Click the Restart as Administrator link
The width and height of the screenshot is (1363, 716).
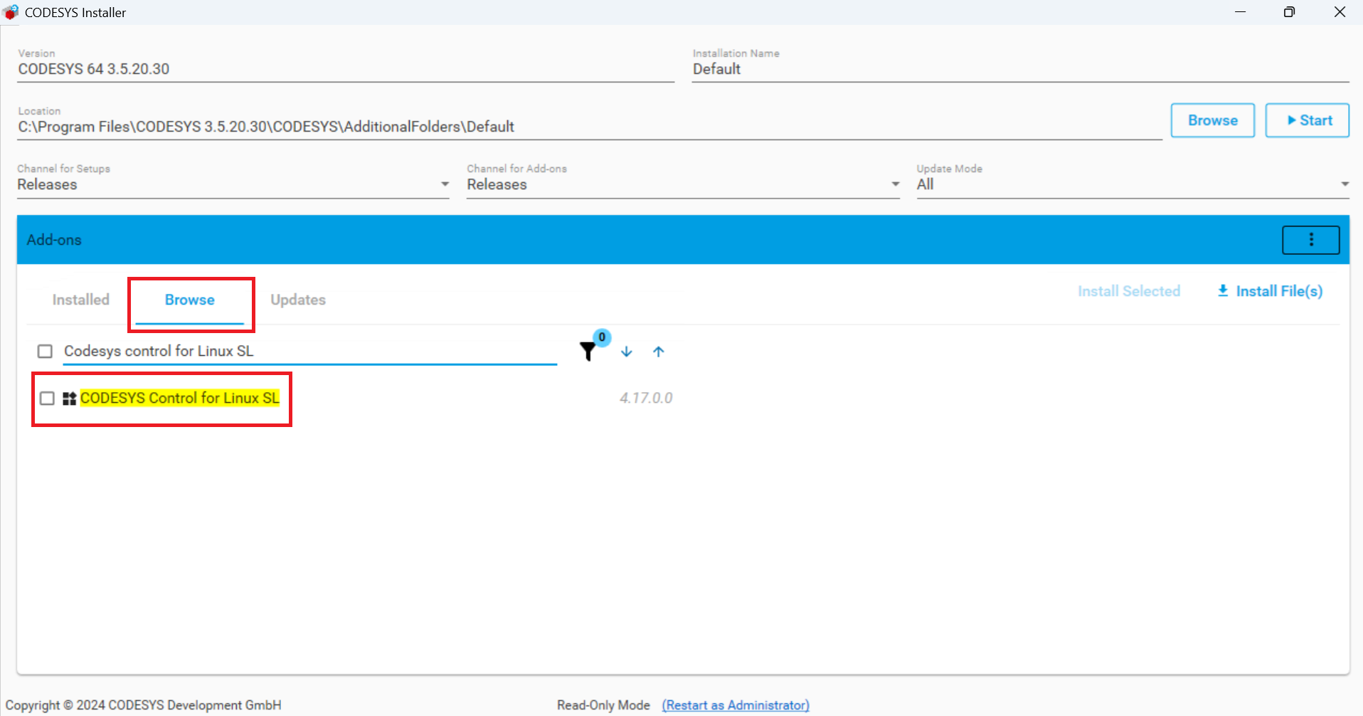pos(736,705)
